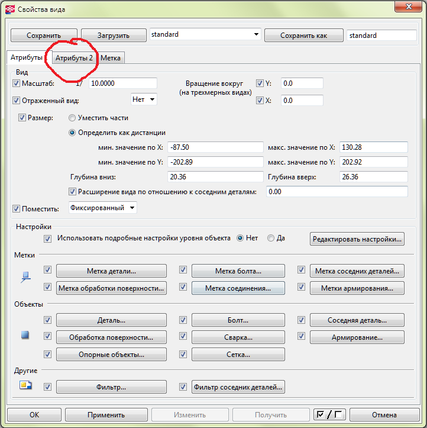Click the toggle-all checkboxes button near Отмена
The image size is (427, 428).
[x=329, y=415]
